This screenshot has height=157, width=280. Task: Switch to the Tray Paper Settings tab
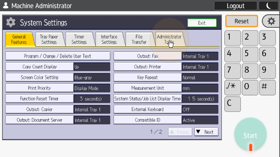[49, 39]
